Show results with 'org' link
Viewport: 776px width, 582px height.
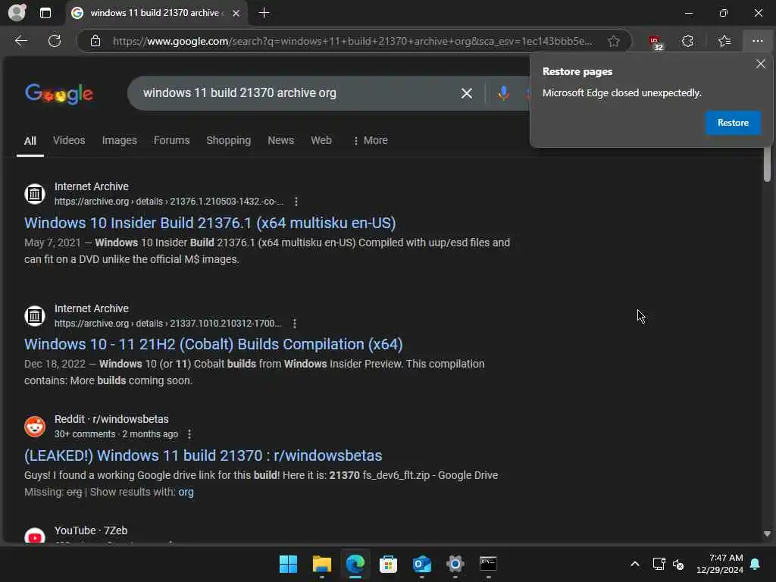tap(186, 492)
